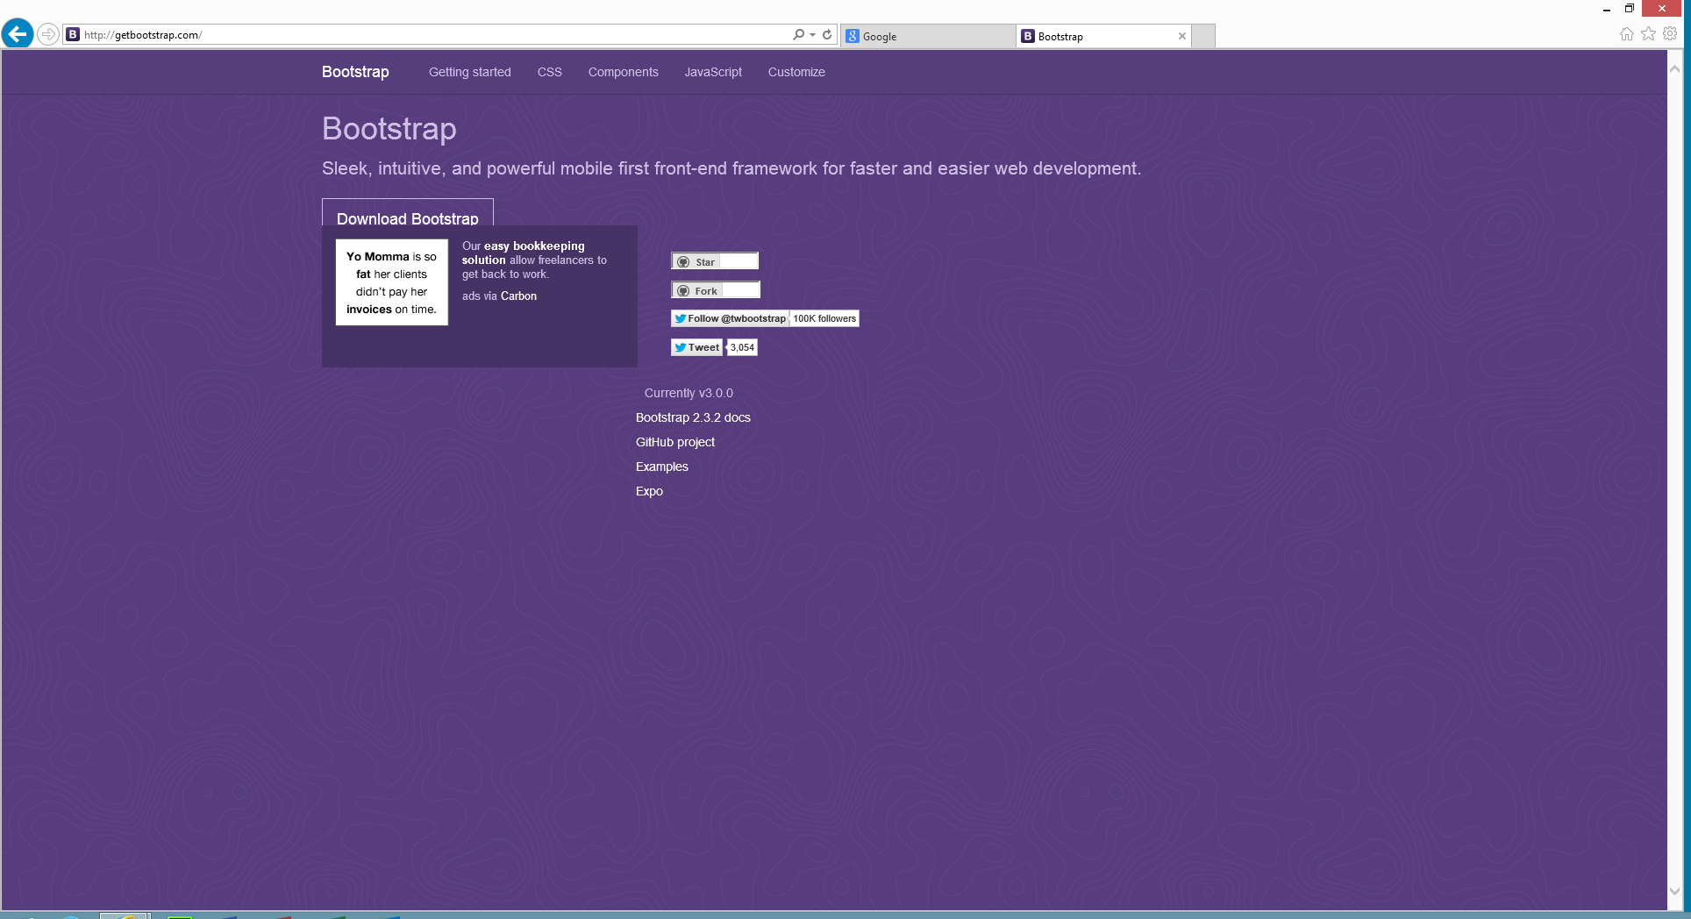Click the 3,054 tweet count
1691x919 pixels.
(x=742, y=347)
